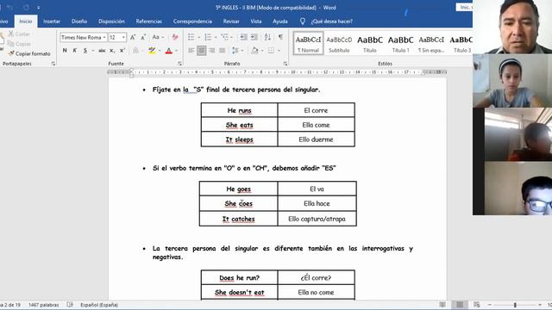Viewport: 552px width, 310px height.
Task: Click the word count 1467 palabras
Action: (44, 305)
